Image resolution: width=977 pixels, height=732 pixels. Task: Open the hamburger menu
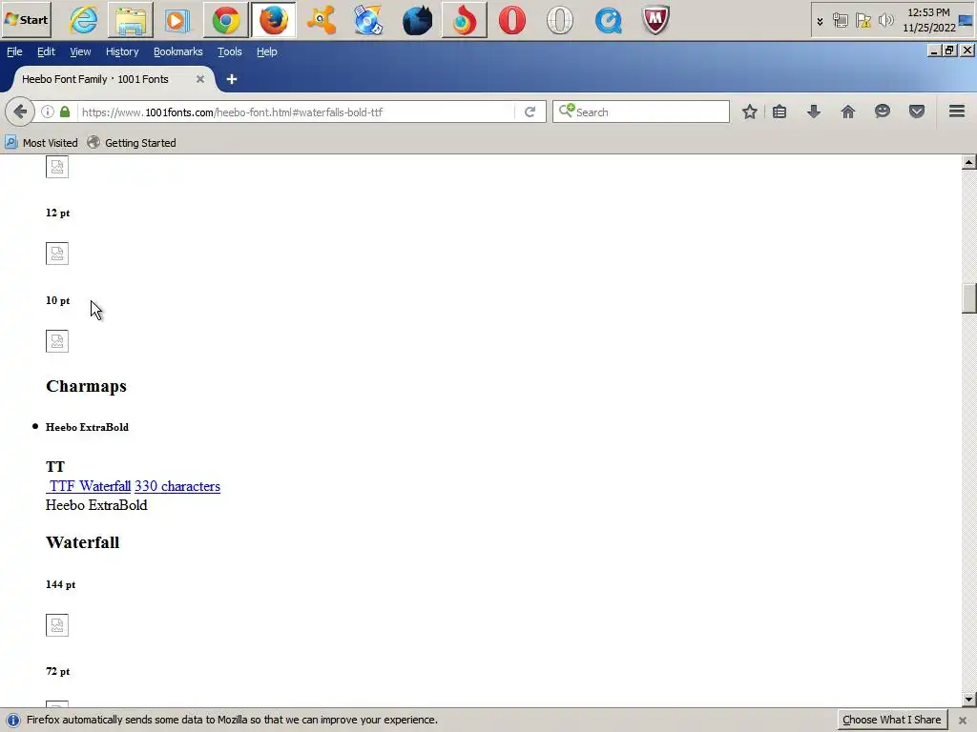[957, 112]
